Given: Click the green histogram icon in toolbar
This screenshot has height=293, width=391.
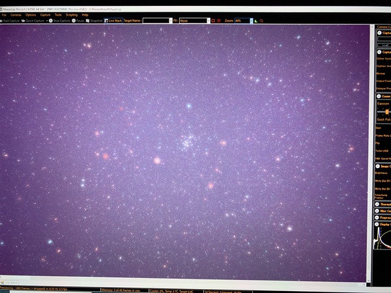Looking at the screenshot, I should click(x=256, y=21).
